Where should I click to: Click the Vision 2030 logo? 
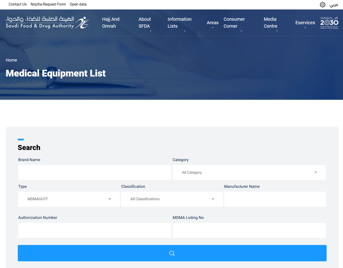tap(329, 23)
